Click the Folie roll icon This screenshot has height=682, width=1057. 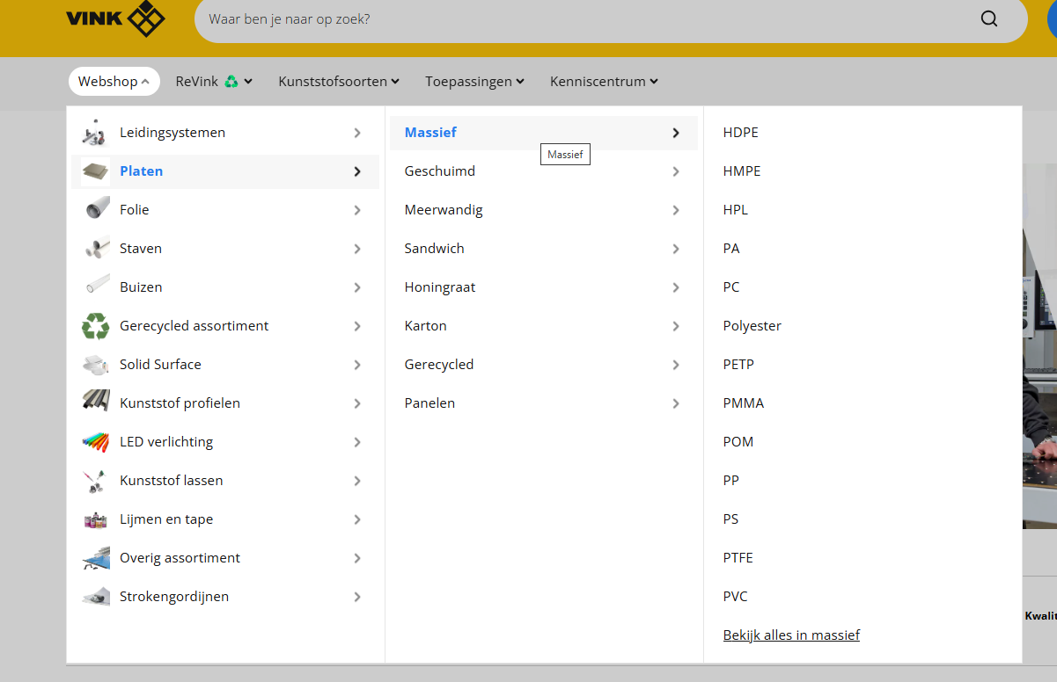(96, 210)
